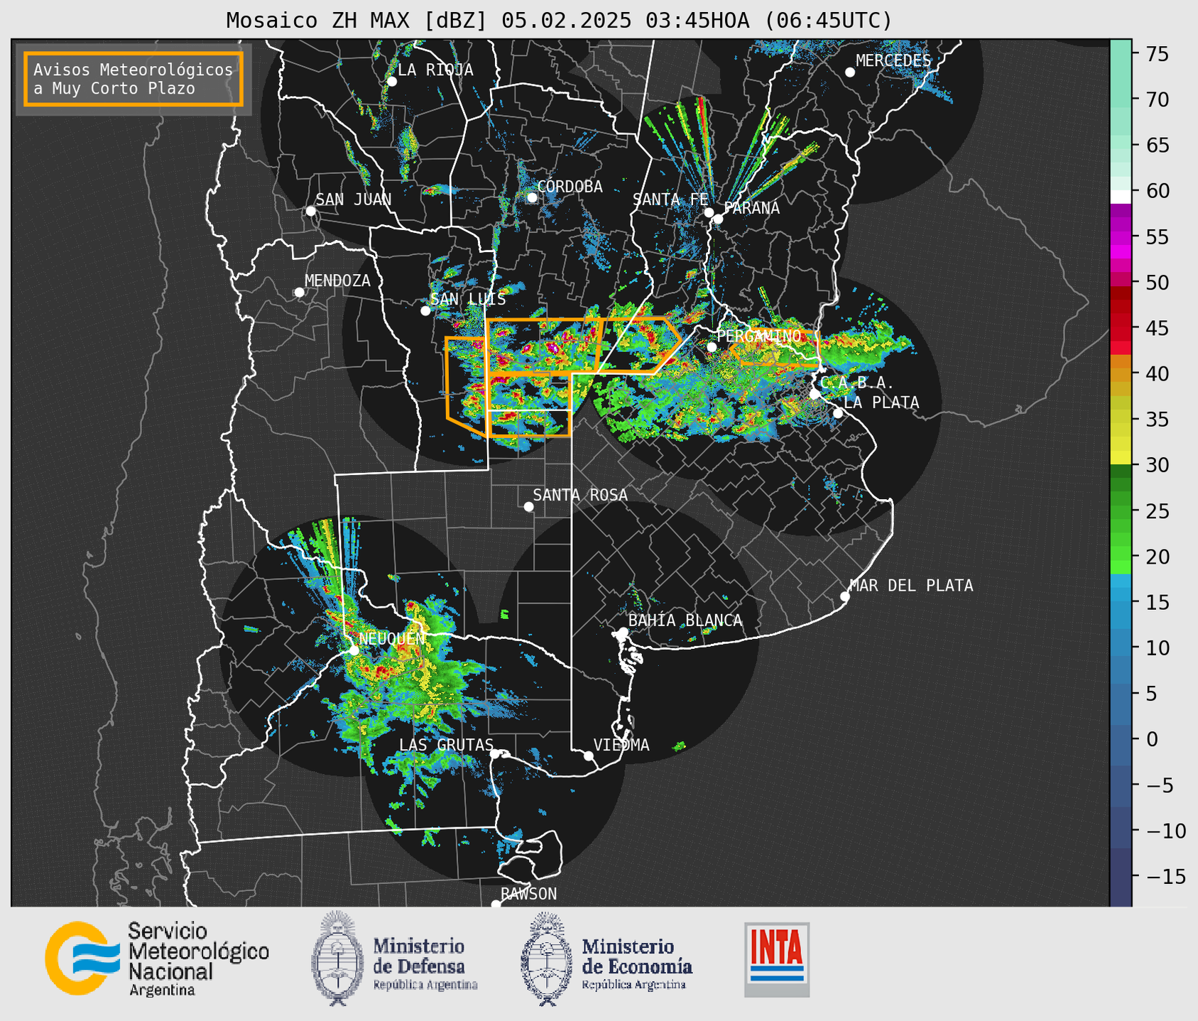Click the 75 colorbar tick label
The height and width of the screenshot is (1021, 1198).
[x=1157, y=54]
